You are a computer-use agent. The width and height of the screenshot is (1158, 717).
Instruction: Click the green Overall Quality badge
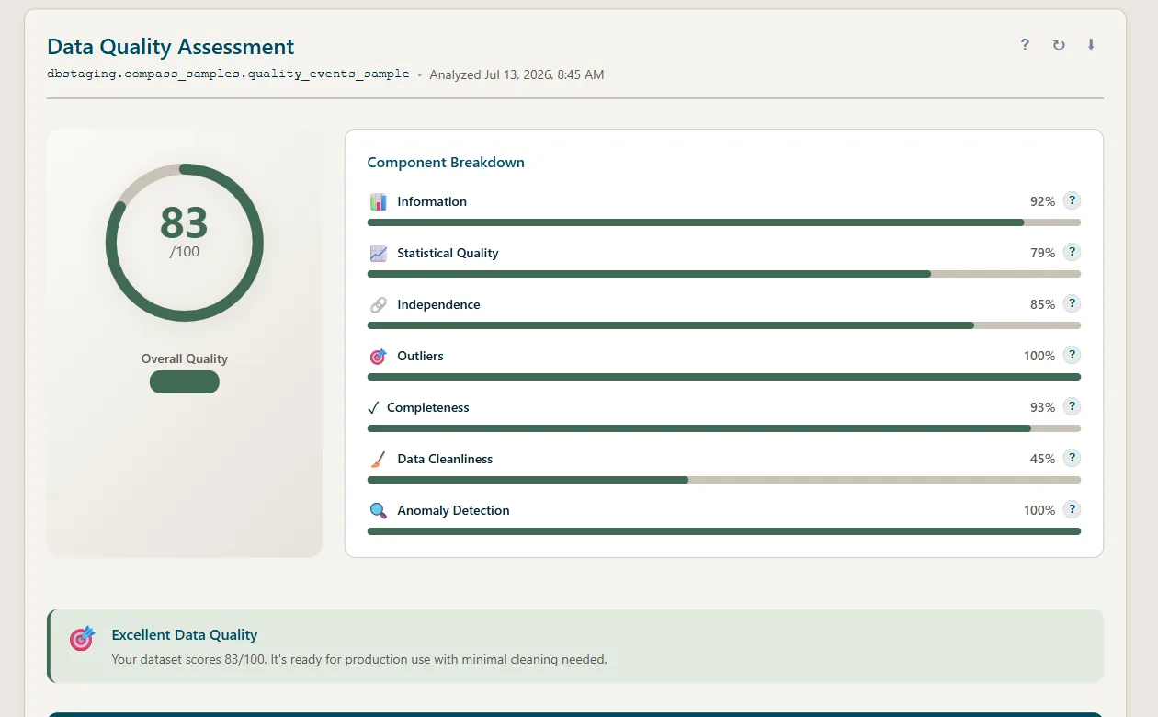tap(185, 381)
